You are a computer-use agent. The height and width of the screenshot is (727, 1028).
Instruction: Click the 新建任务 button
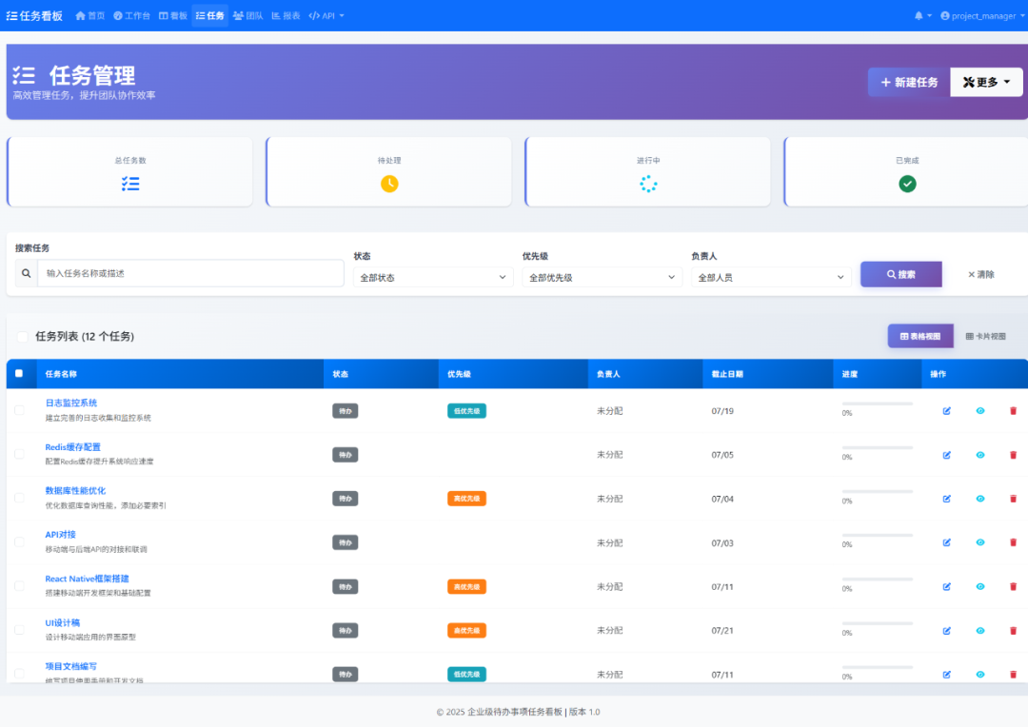tap(909, 82)
